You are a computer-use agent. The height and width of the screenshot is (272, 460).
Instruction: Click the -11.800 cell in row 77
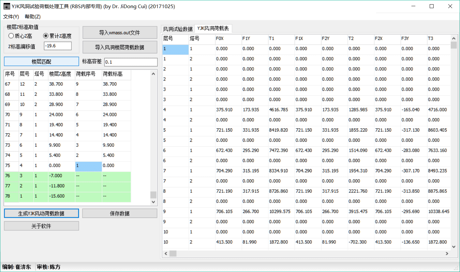pos(62,186)
